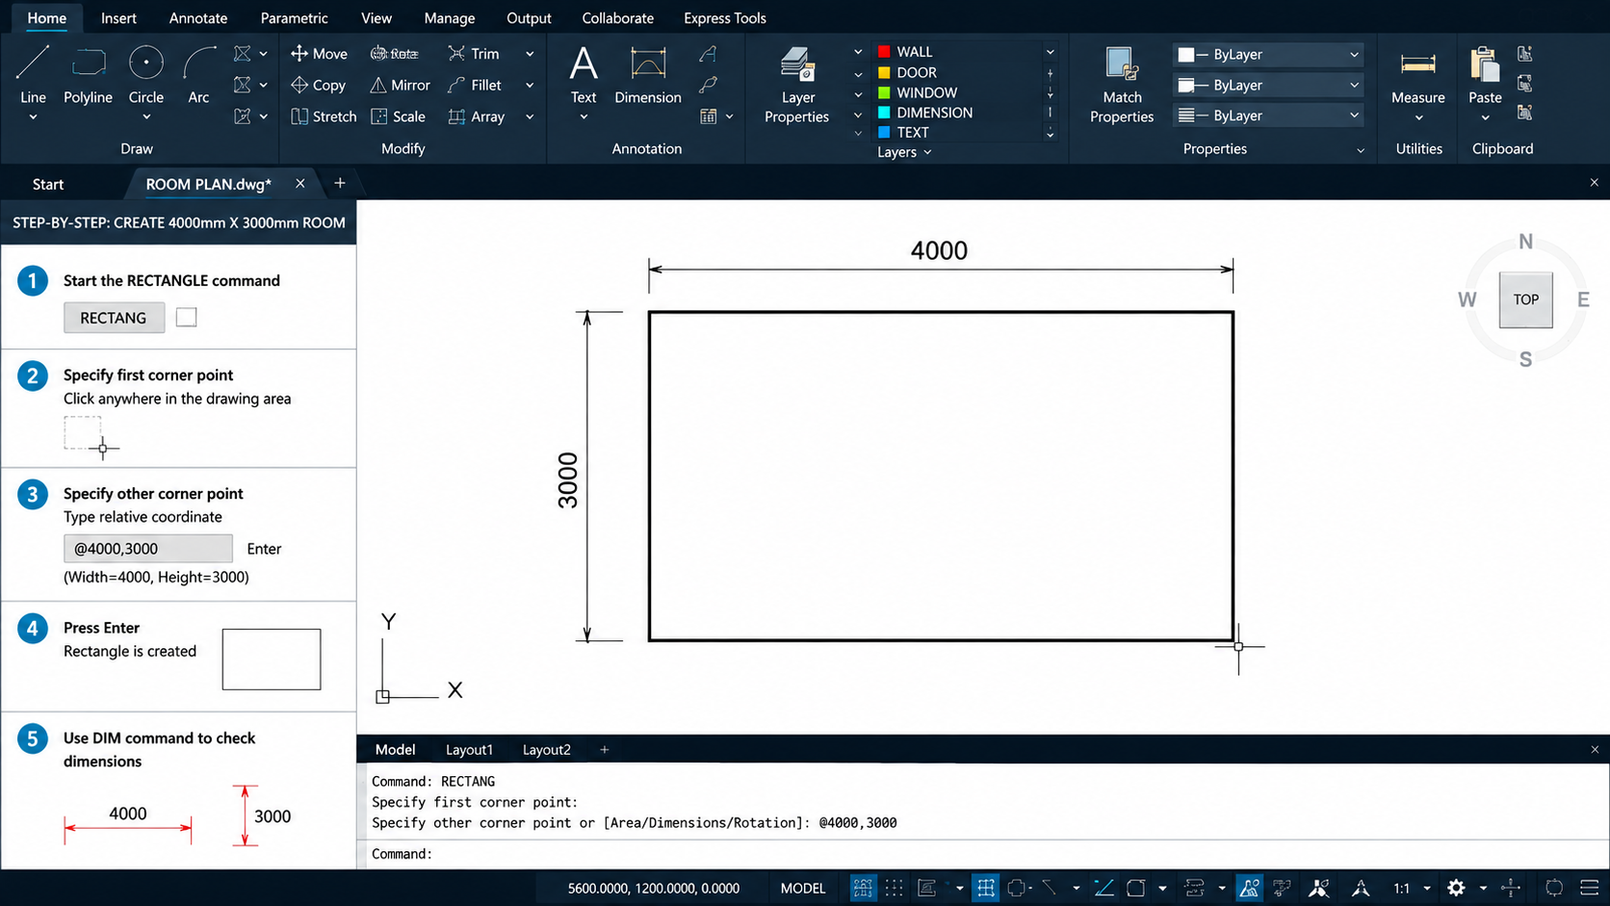Toggle polar tracking in status bar
The width and height of the screenshot is (1610, 906).
[1017, 888]
